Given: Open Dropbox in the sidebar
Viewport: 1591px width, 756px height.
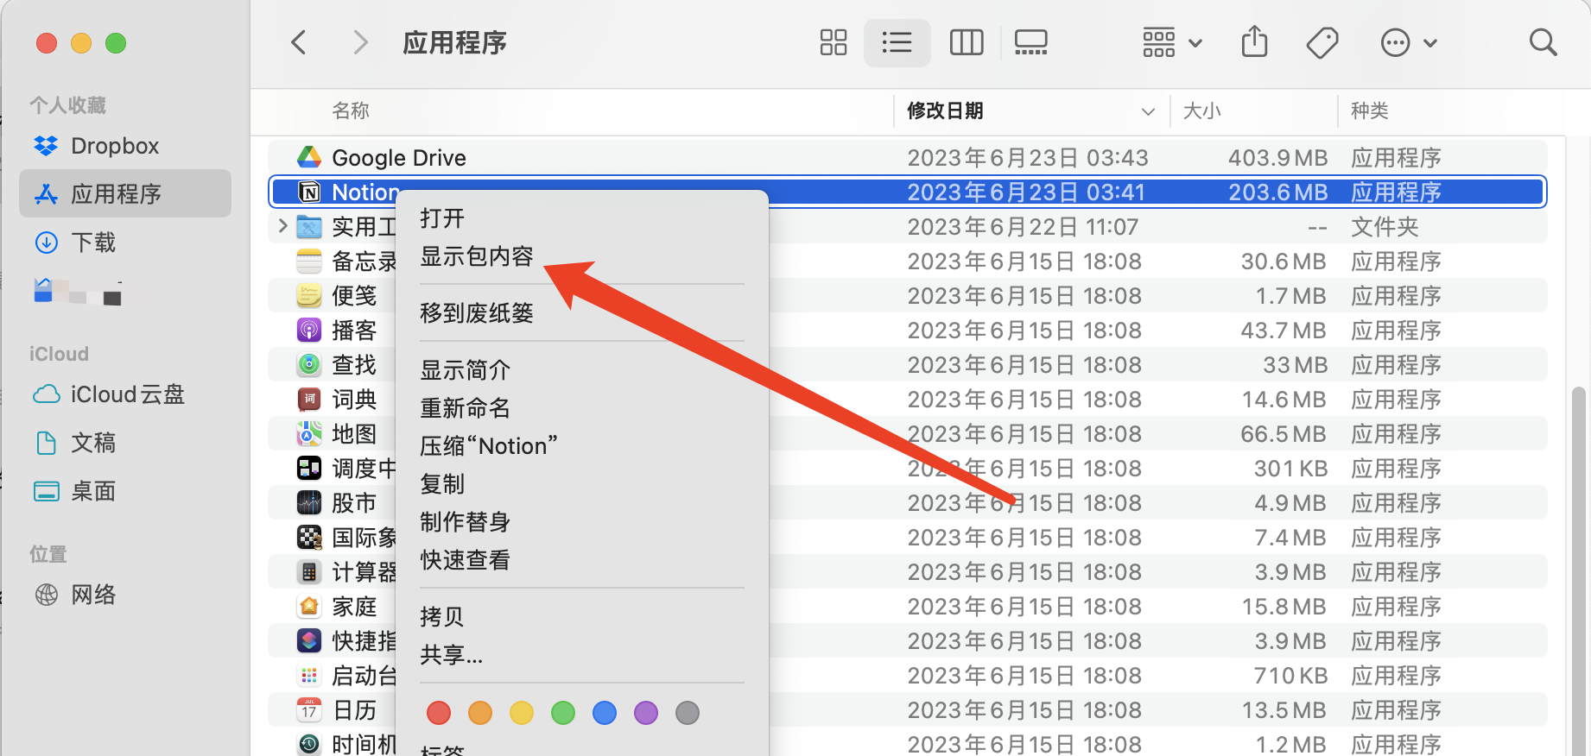Looking at the screenshot, I should click(115, 146).
